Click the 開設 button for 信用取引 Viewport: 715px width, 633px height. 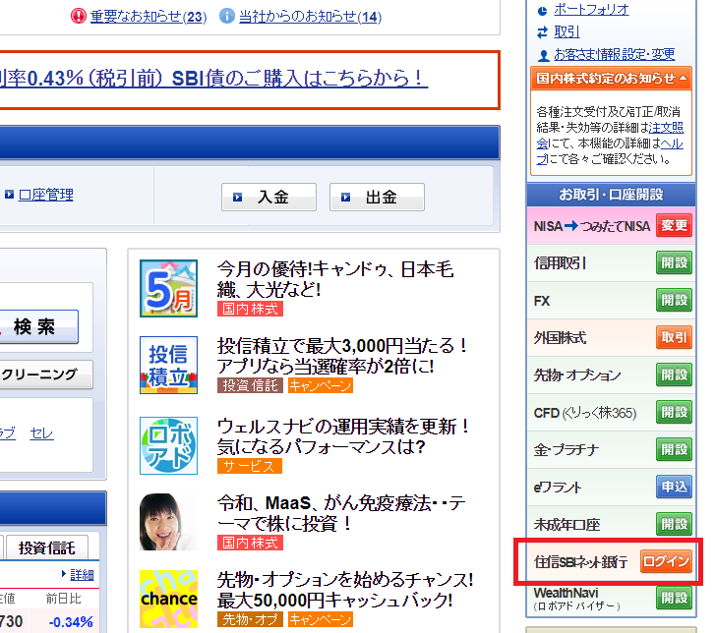[674, 262]
